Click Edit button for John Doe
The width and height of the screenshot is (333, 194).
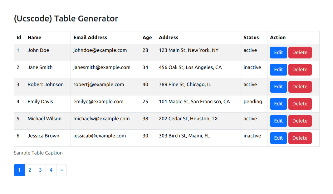point(278,53)
